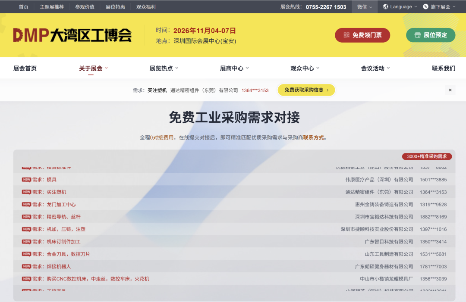
Task: Click 需求:合金刀具,数控刀片 listing
Action: pos(61,254)
